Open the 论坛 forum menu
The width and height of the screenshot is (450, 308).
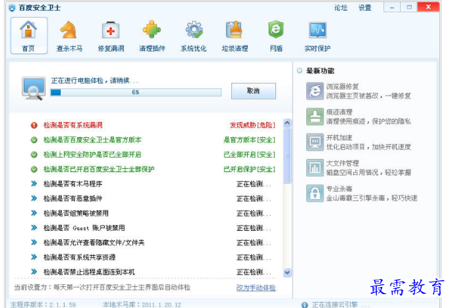point(341,8)
